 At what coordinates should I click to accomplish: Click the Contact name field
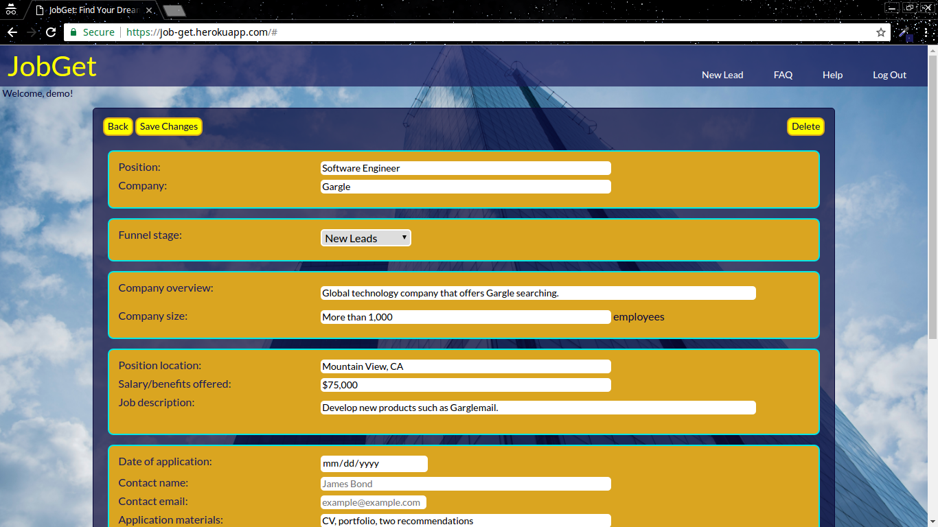[466, 484]
